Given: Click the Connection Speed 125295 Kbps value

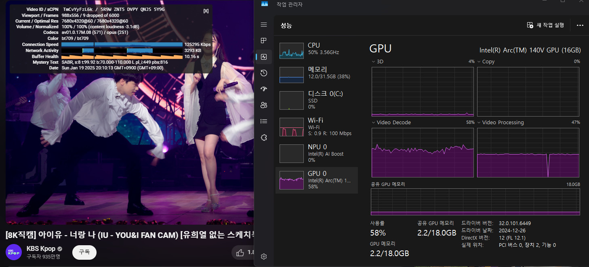Looking at the screenshot, I should tap(198, 44).
